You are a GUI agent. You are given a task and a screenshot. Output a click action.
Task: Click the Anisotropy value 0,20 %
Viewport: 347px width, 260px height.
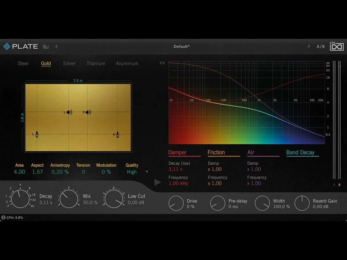[x=60, y=172]
